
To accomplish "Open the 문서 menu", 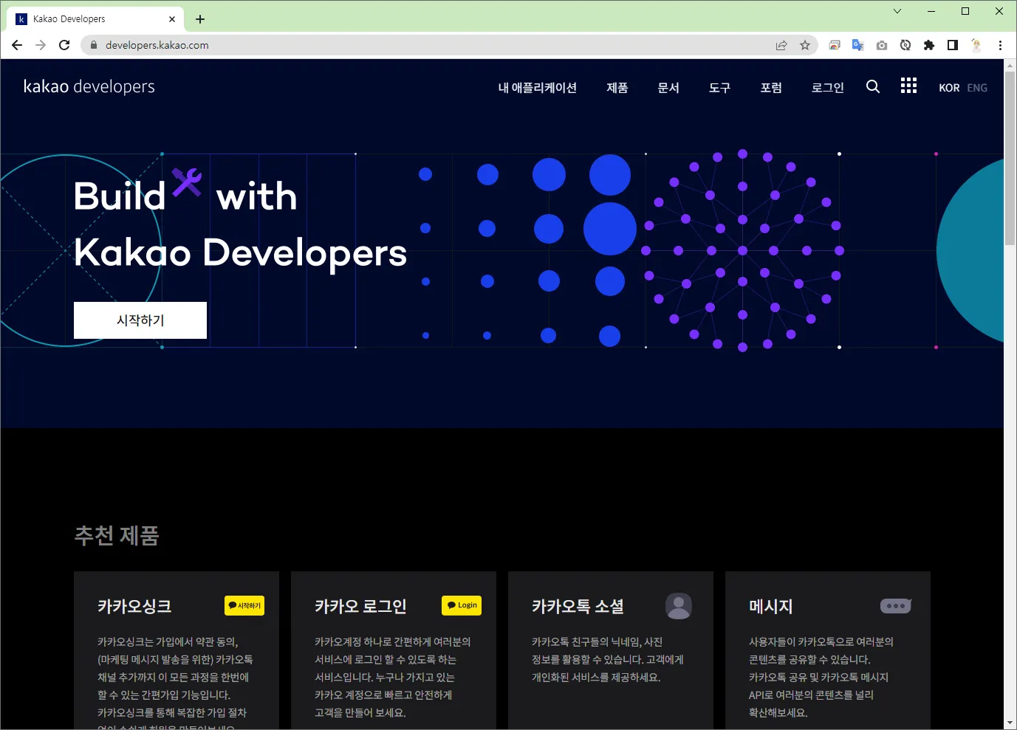I will click(x=668, y=88).
